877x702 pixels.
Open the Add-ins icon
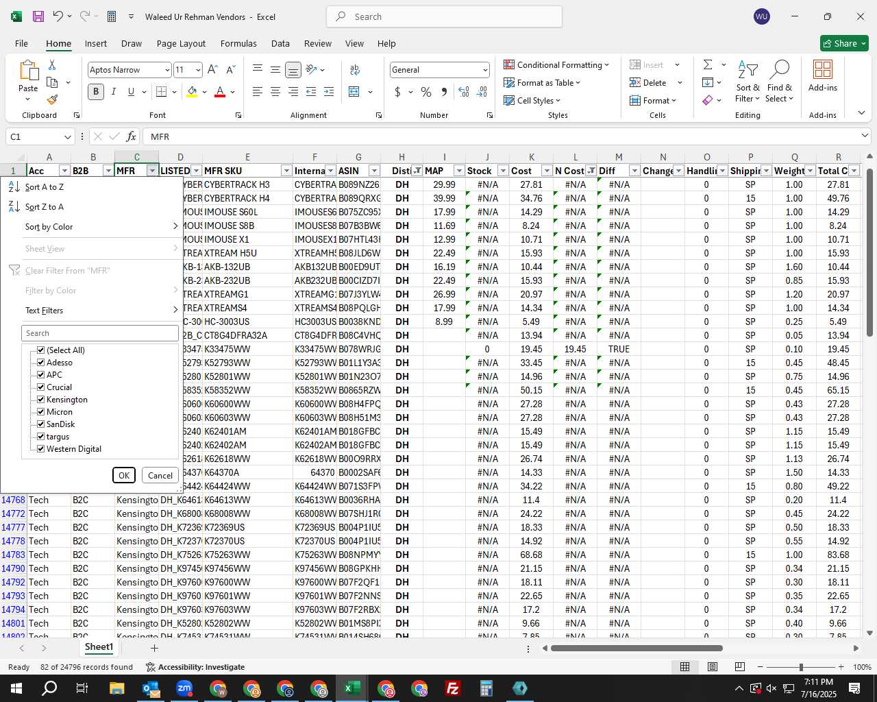(822, 75)
